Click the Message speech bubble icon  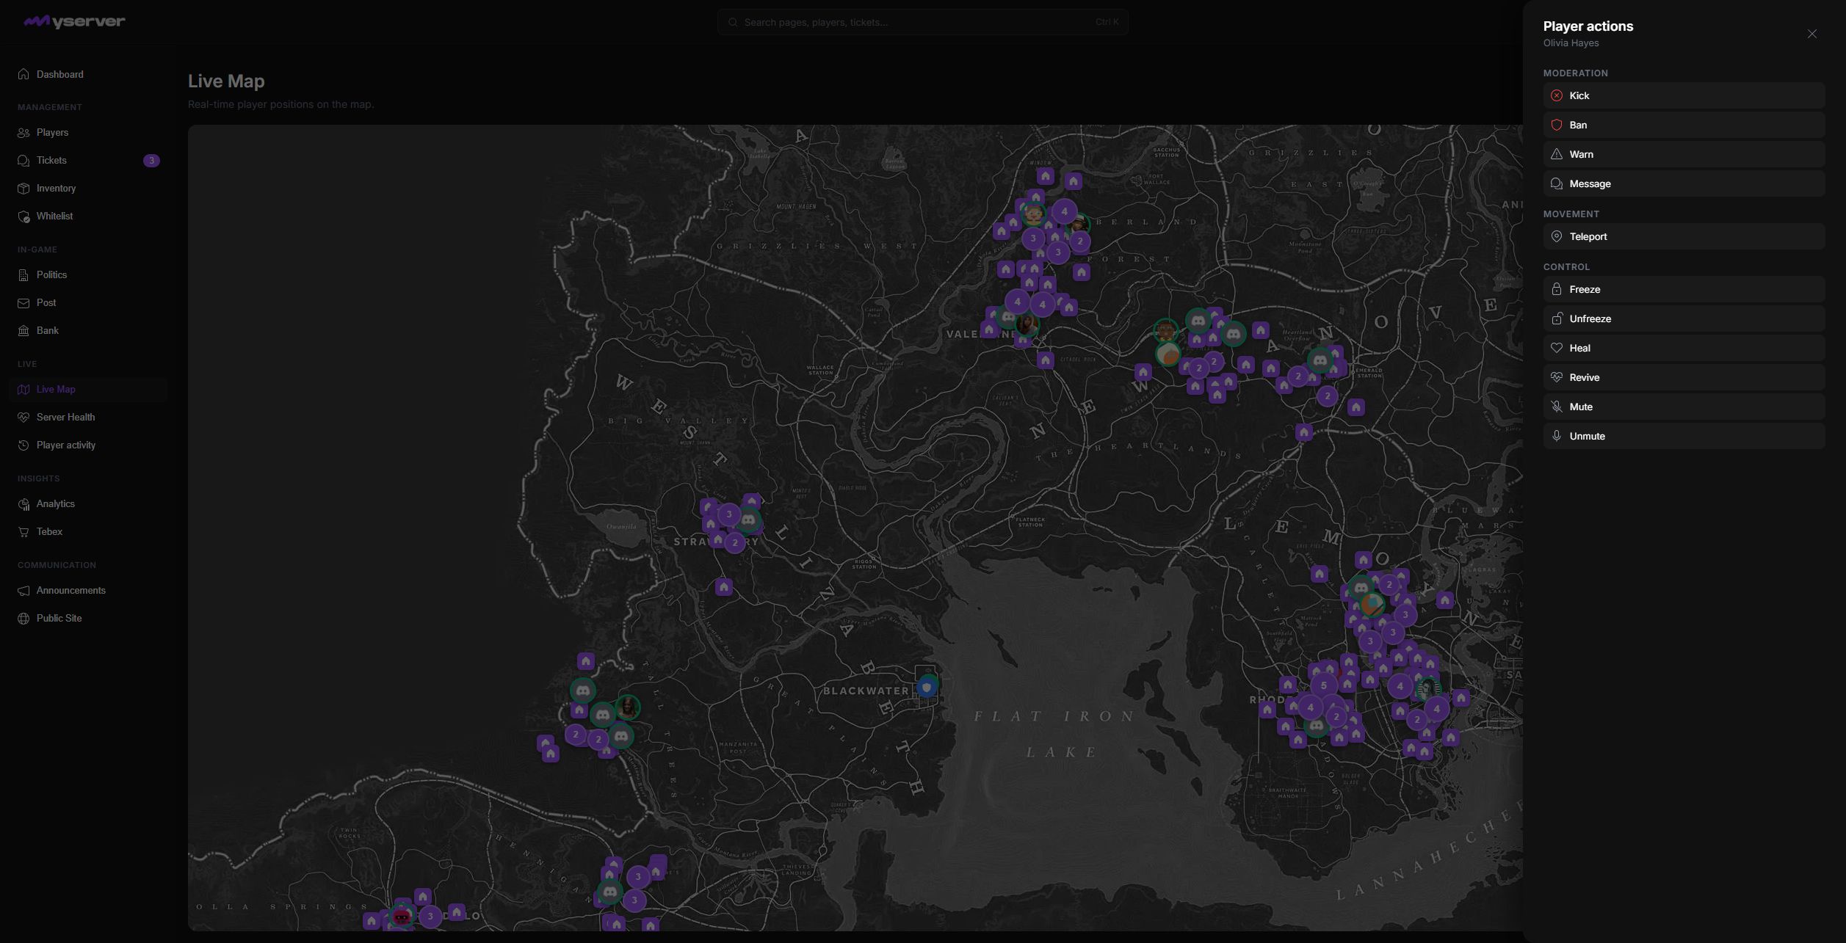pos(1556,183)
